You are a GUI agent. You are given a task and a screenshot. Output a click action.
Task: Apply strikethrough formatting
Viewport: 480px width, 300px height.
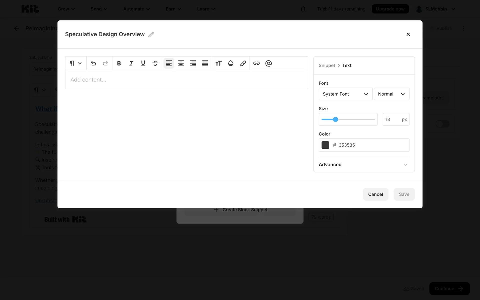pos(155,63)
